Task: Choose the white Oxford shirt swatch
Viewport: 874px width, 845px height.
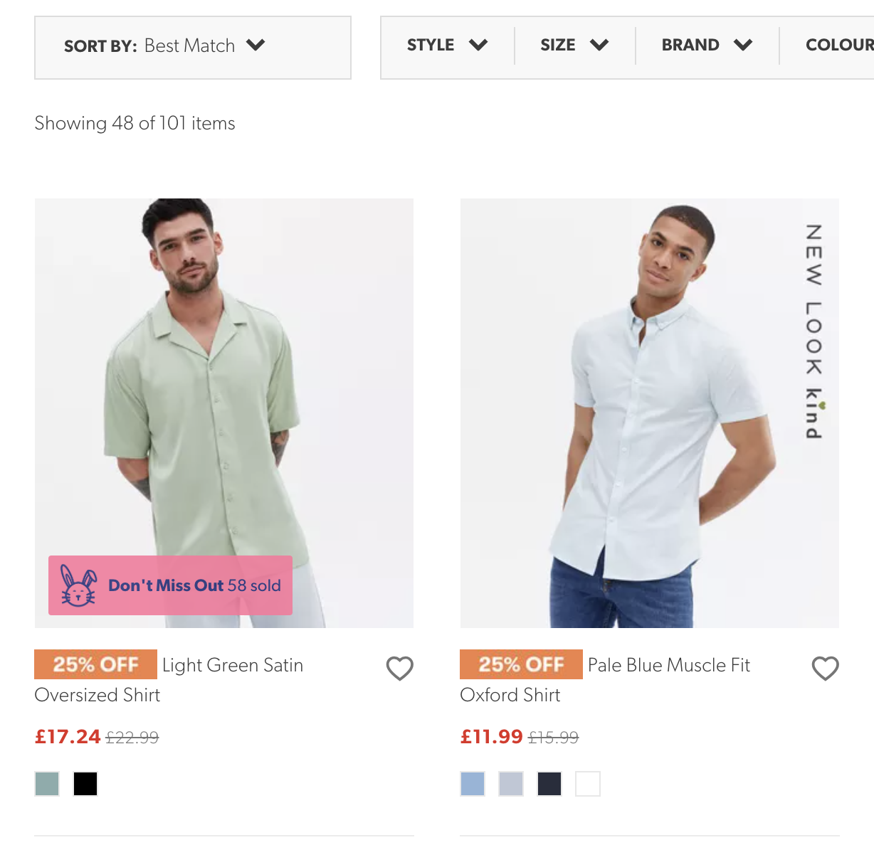Action: click(588, 784)
